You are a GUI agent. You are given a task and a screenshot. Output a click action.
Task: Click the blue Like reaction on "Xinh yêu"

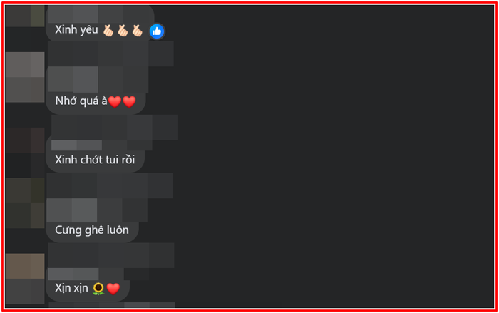coord(157,31)
